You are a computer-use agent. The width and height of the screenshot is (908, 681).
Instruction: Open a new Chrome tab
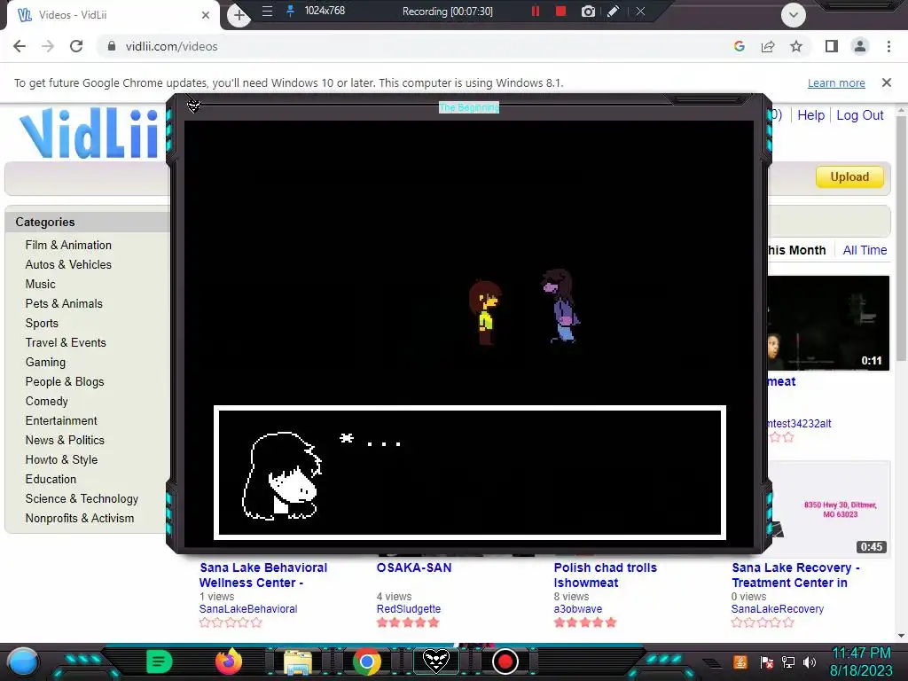[239, 14]
